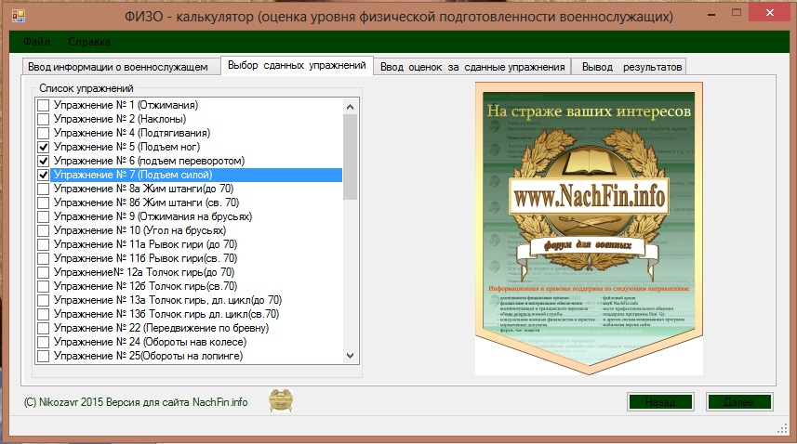Click the exercise list scroll down arrow
Image resolution: width=797 pixels, height=444 pixels.
point(350,356)
